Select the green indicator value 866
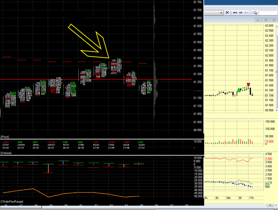The width and height of the screenshot is (278, 210). coord(267,184)
